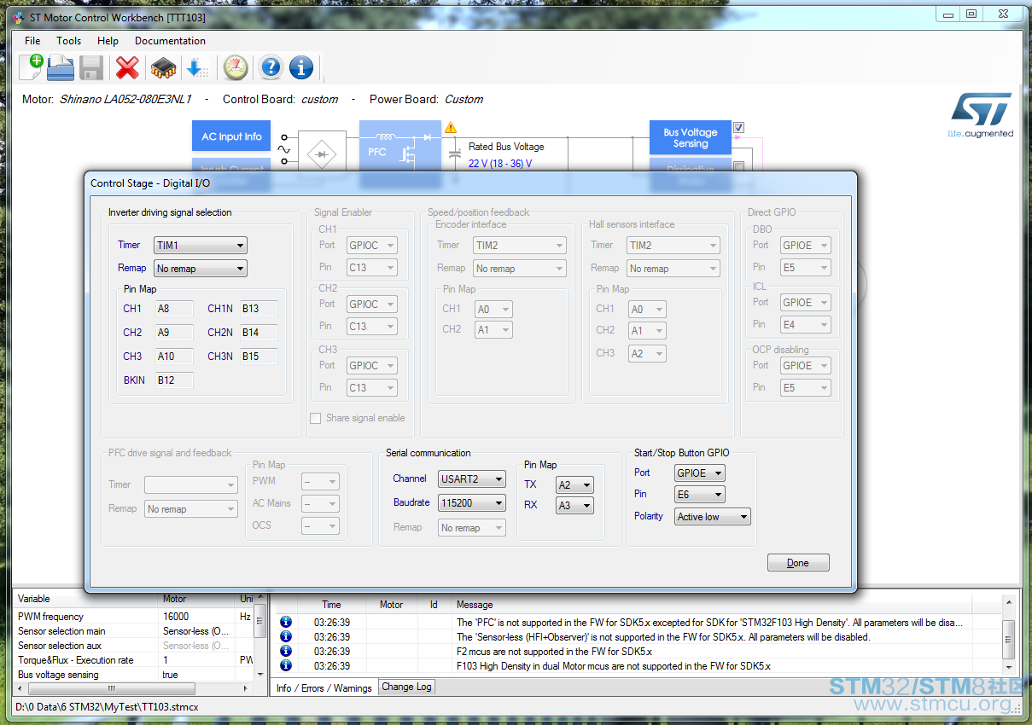The width and height of the screenshot is (1032, 725).
Task: Open the serial Channel USART2 dropdown
Action: [x=472, y=479]
